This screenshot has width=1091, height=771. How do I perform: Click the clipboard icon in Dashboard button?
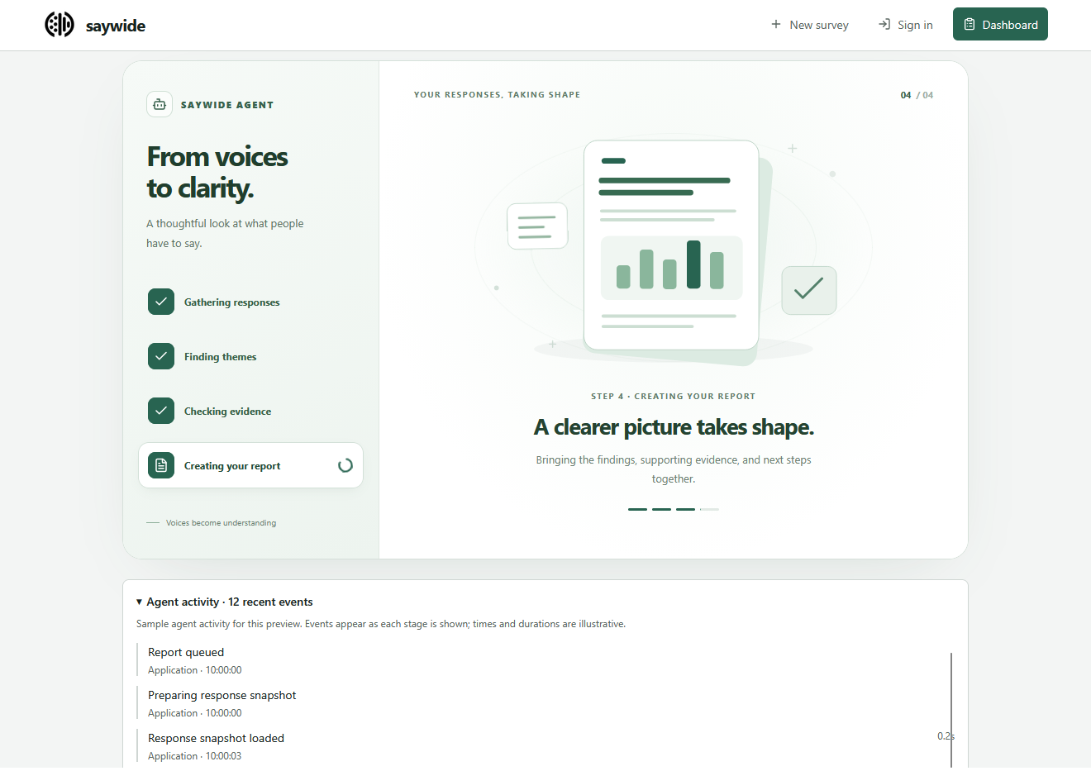pos(970,25)
